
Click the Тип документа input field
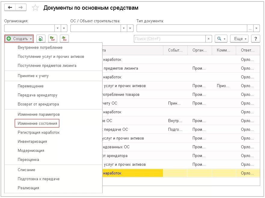point(192,28)
